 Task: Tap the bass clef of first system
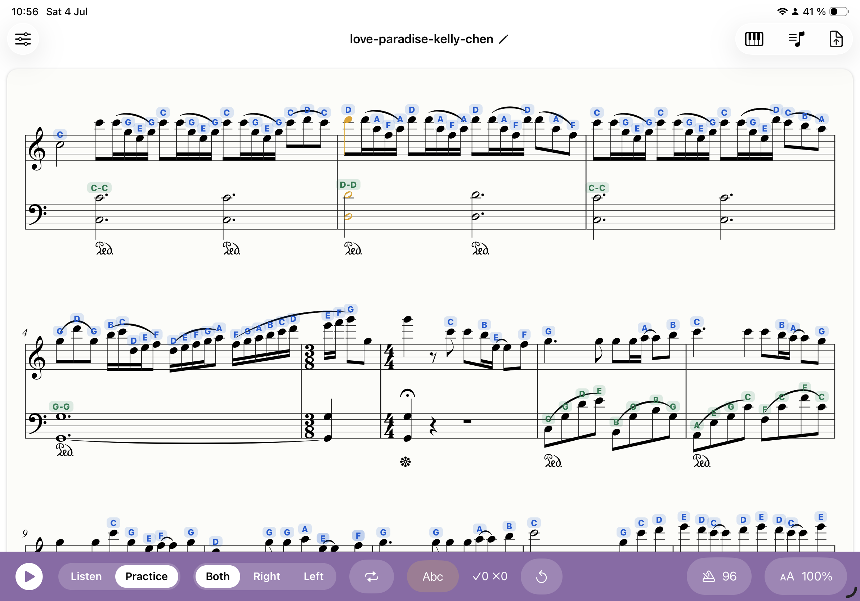pos(37,215)
